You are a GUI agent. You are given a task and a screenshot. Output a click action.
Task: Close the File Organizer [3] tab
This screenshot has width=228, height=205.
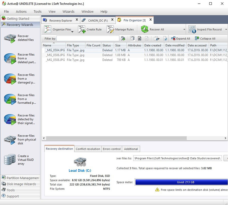151,19
